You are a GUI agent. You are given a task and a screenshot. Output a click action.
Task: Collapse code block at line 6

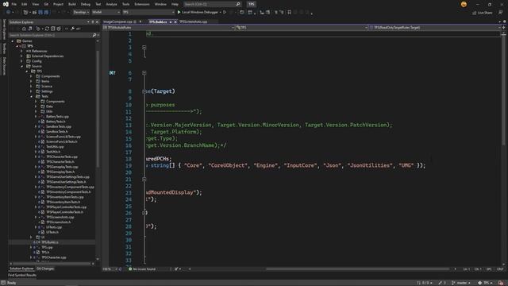point(144,73)
